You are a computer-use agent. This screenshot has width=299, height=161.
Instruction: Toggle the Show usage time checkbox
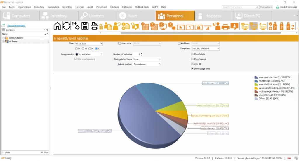click(x=192, y=69)
